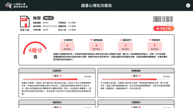
Task: Click the barcode image 00001
Action: (163, 19)
